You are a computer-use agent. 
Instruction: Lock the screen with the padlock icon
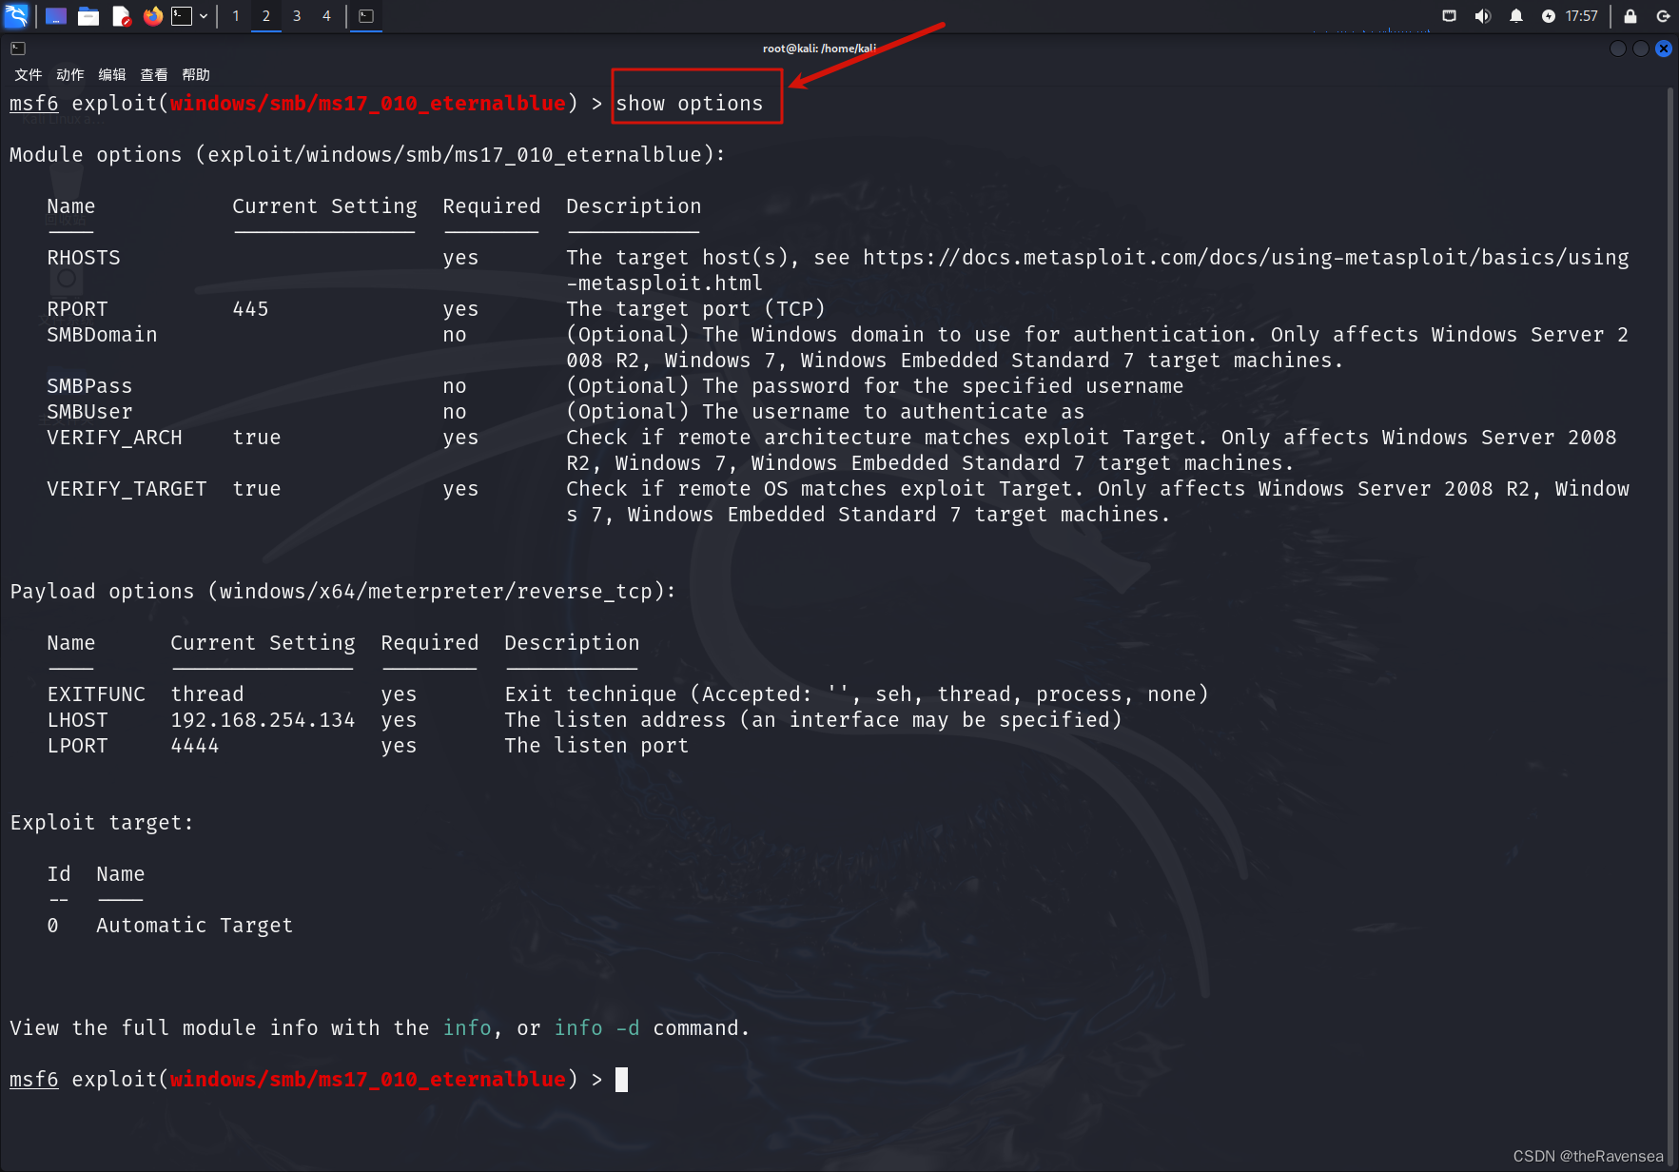(1630, 16)
